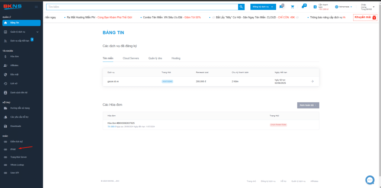Image resolution: width=381 pixels, height=188 pixels.
Task: Open invoice link #BKNS062637625
Action: [x=121, y=123]
